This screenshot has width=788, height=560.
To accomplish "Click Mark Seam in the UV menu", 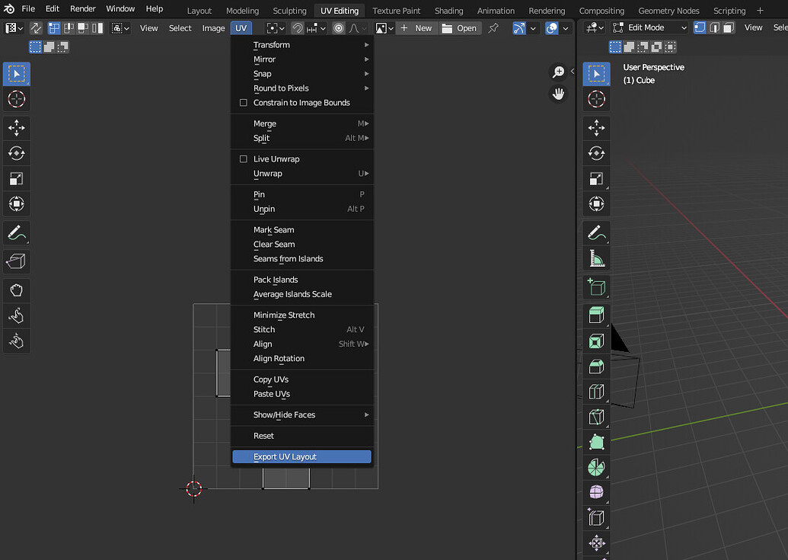I will pos(302,230).
